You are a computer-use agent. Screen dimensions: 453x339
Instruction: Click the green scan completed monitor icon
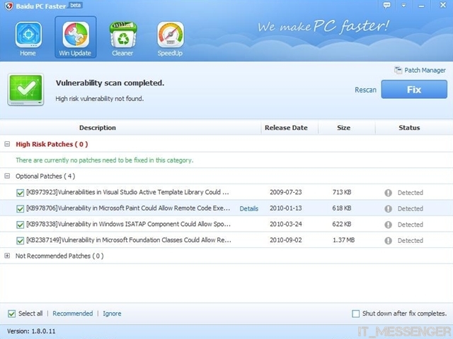(x=25, y=90)
